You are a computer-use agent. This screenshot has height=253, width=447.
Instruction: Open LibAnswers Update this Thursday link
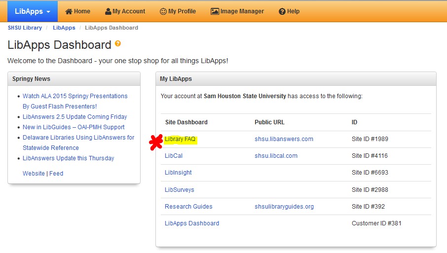[x=69, y=158]
